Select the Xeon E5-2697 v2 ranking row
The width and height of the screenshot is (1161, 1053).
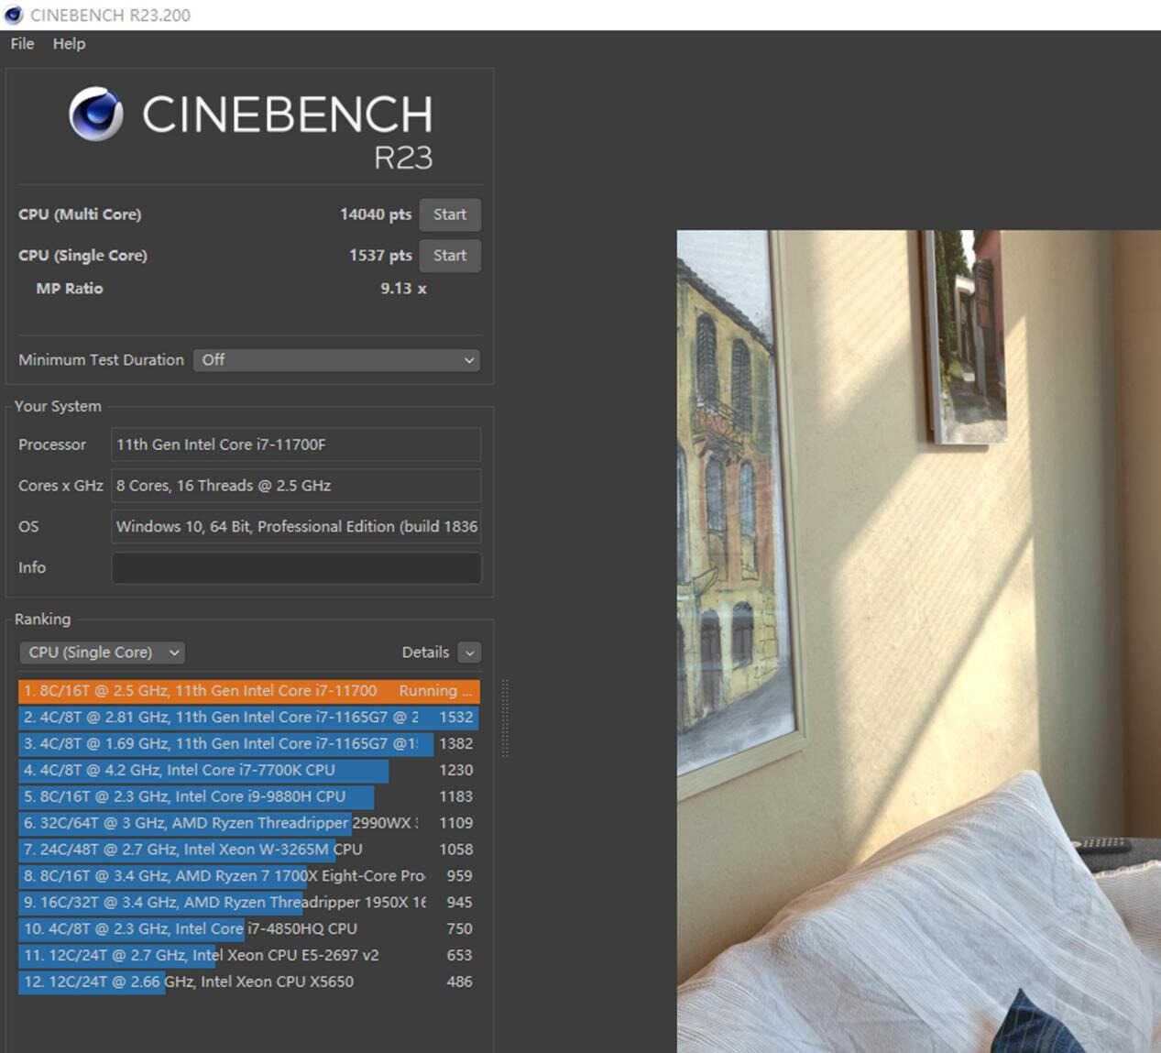(249, 956)
